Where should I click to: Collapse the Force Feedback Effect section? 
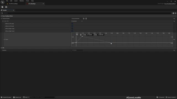click(x=1, y=16)
